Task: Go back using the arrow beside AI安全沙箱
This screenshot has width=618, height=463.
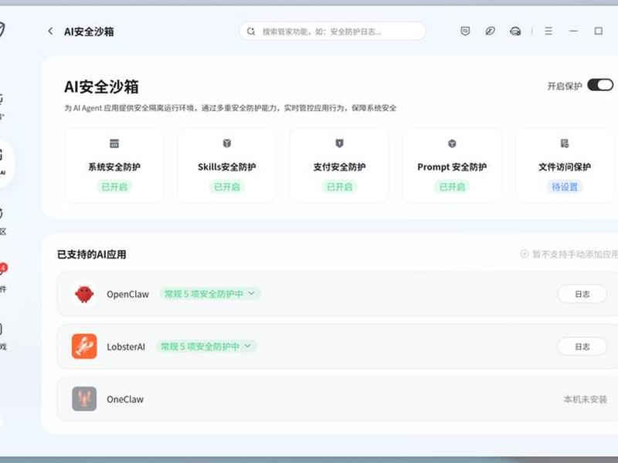Action: [x=50, y=31]
